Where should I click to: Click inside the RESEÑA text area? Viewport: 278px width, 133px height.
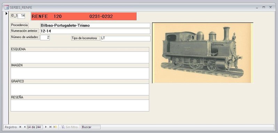coord(80,105)
